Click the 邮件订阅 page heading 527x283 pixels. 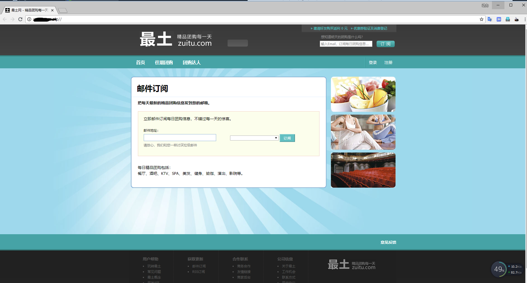tap(152, 88)
